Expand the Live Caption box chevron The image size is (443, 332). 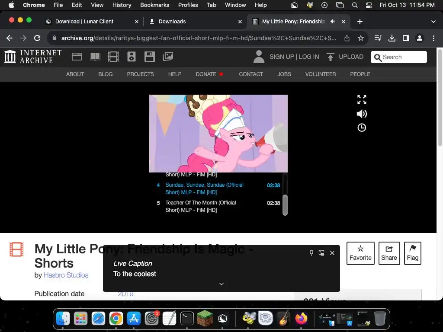(221, 284)
